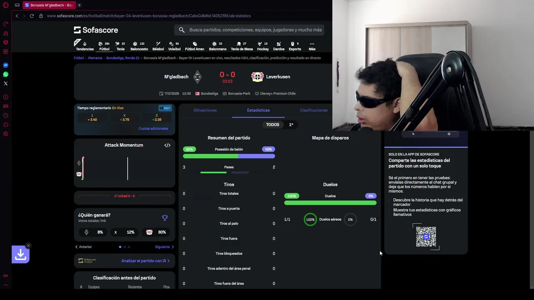534x300 pixels.
Task: Click the away win odds 2.05
Action: [156, 117]
